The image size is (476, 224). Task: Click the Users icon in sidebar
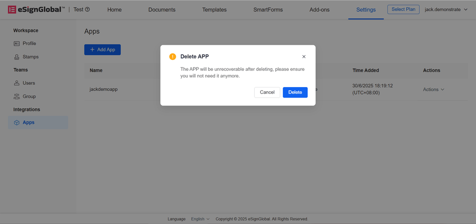point(17,83)
